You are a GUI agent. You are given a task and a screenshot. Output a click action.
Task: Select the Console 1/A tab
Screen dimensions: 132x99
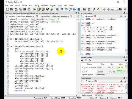click(89, 16)
